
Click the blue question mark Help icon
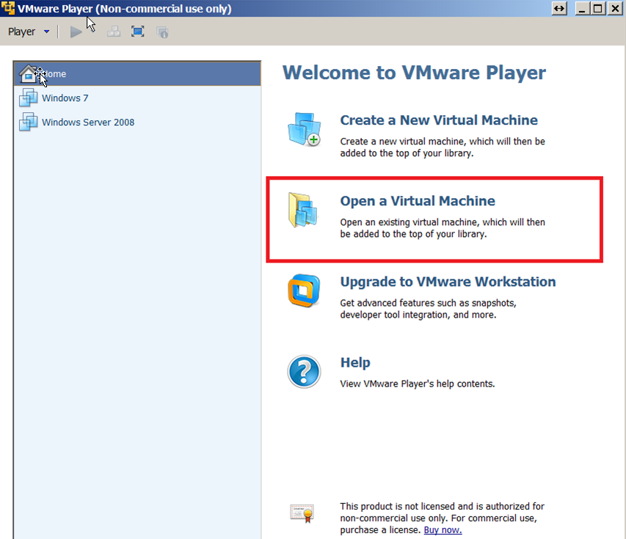click(304, 372)
